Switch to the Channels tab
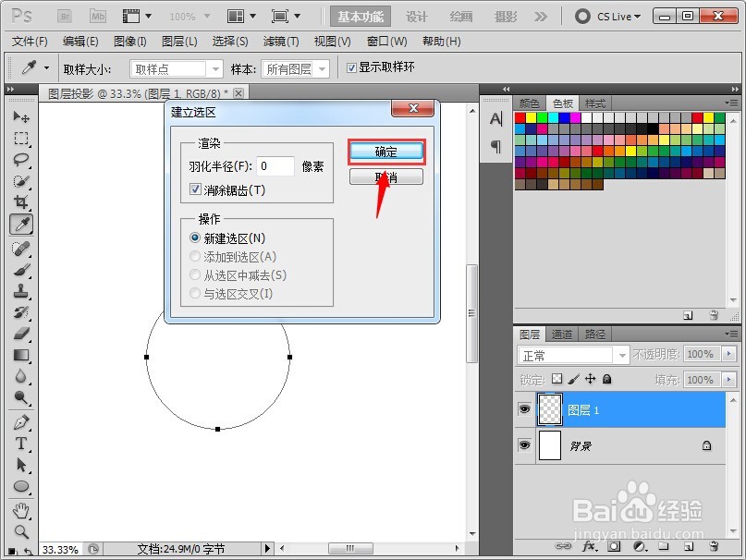 [562, 335]
